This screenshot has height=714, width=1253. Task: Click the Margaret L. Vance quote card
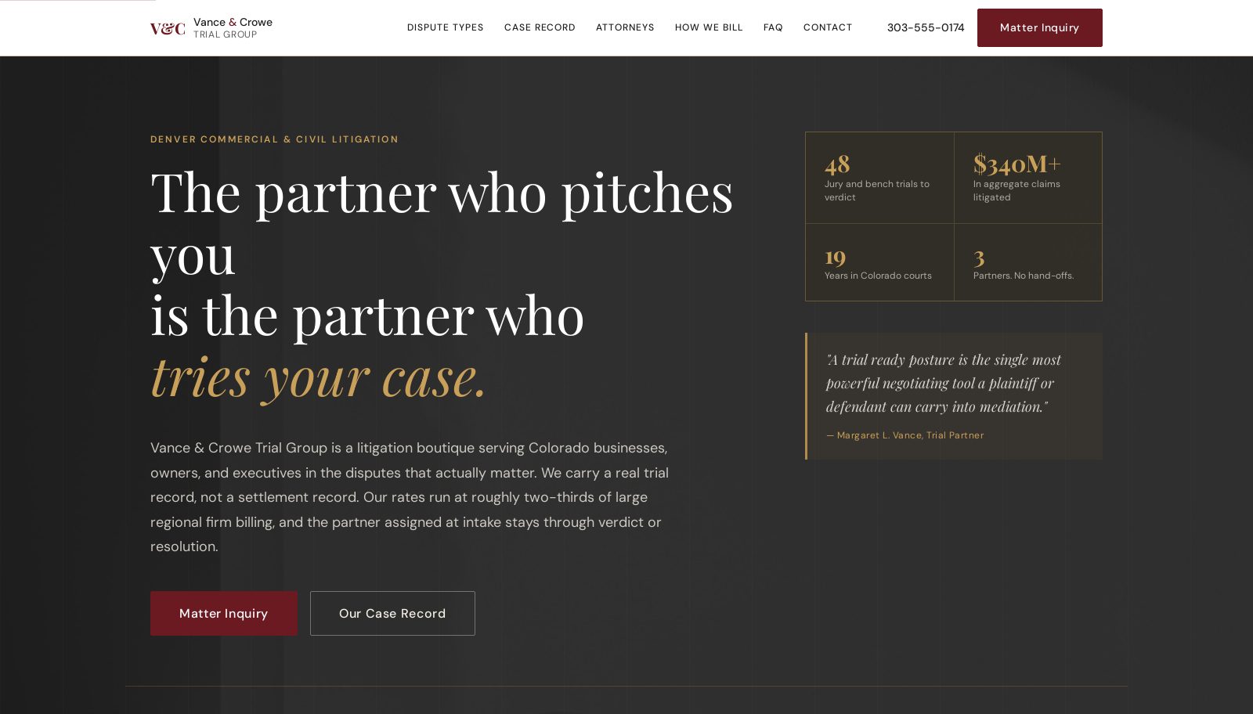(954, 396)
